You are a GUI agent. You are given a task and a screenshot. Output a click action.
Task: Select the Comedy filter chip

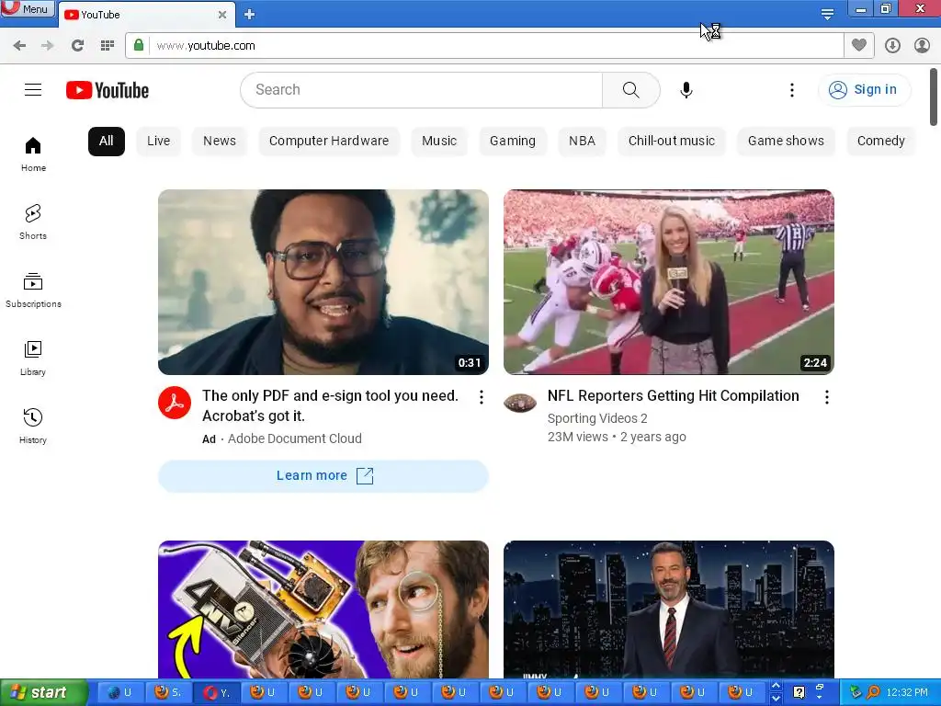[x=880, y=141]
